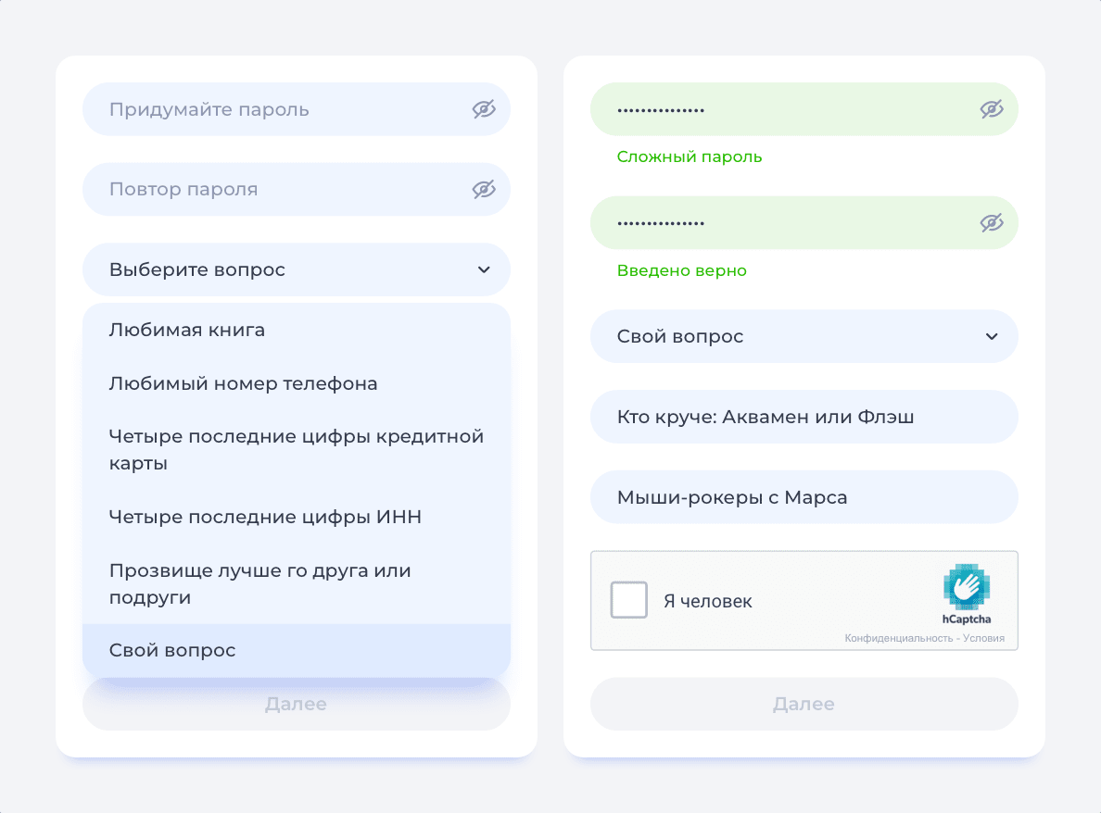Image resolution: width=1101 pixels, height=813 pixels.
Task: Reveal password in 'Введено верно' field
Action: pos(992,223)
